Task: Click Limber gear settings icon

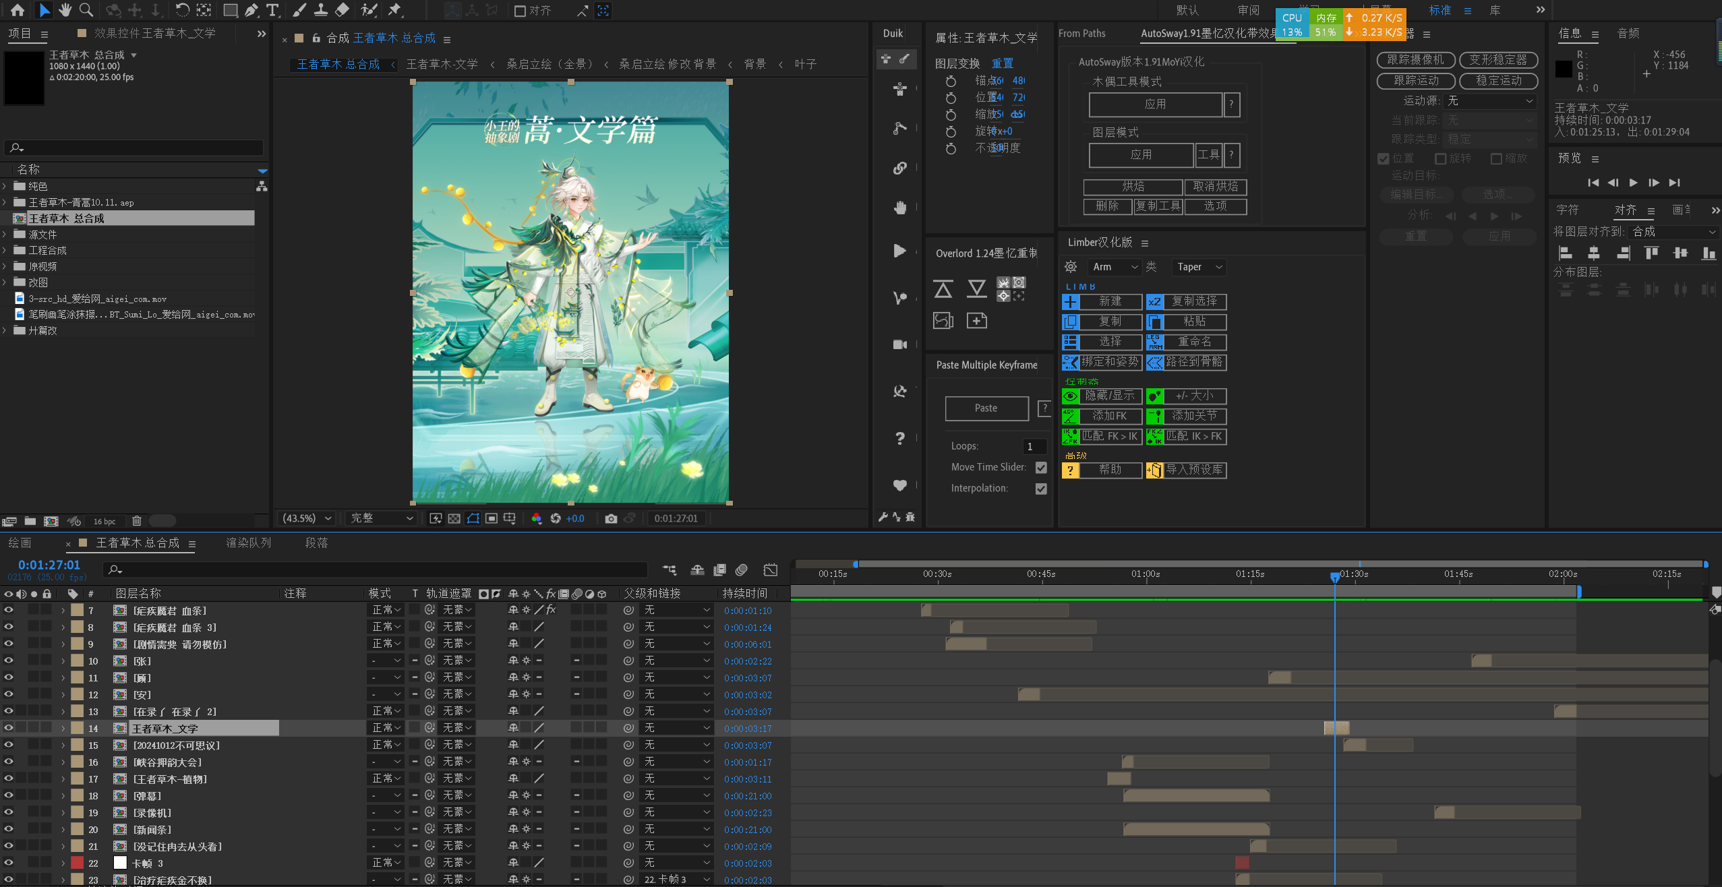Action: [x=1070, y=267]
